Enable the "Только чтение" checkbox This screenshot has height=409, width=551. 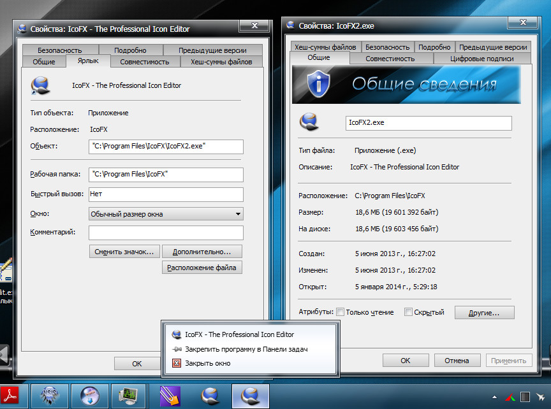point(341,312)
